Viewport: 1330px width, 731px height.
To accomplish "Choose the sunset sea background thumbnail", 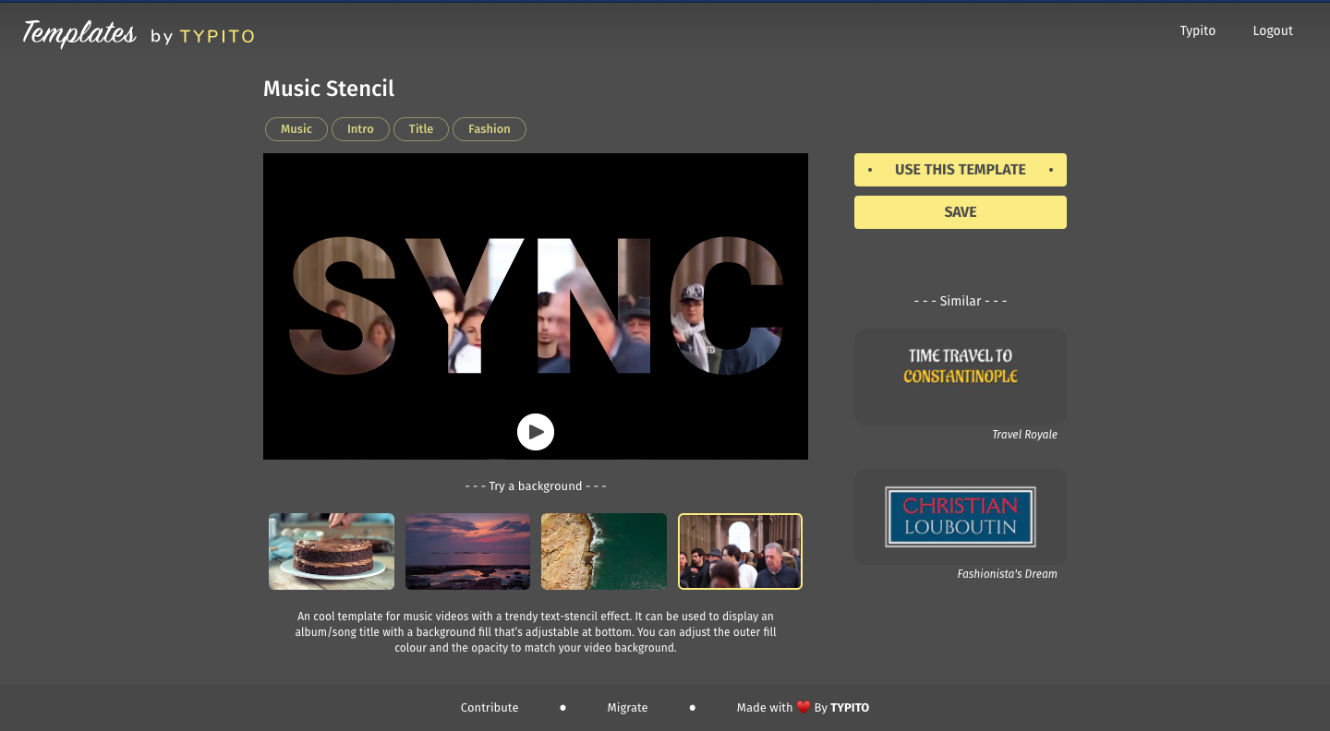I will 468,551.
